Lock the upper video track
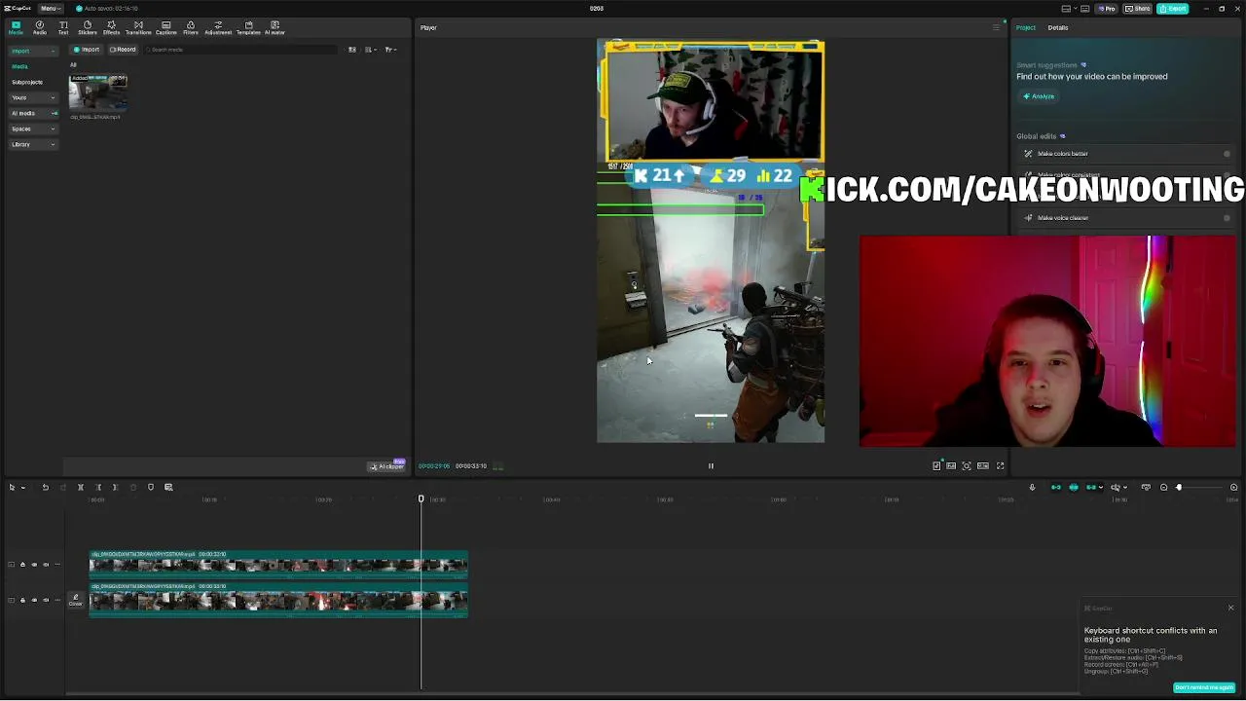 click(22, 565)
